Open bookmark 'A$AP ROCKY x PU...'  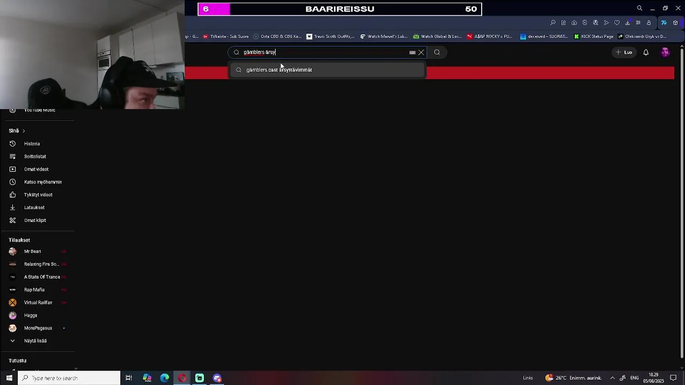click(490, 36)
